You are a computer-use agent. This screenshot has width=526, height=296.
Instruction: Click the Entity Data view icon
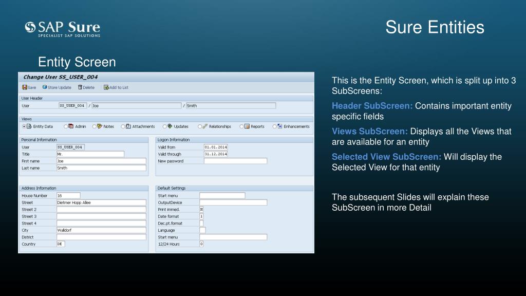click(x=29, y=126)
